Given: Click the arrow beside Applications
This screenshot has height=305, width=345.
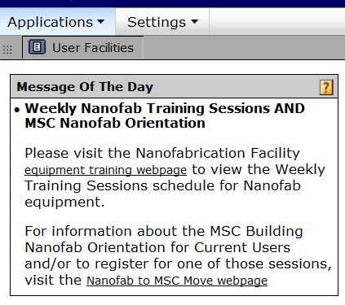Looking at the screenshot, I should [x=101, y=21].
